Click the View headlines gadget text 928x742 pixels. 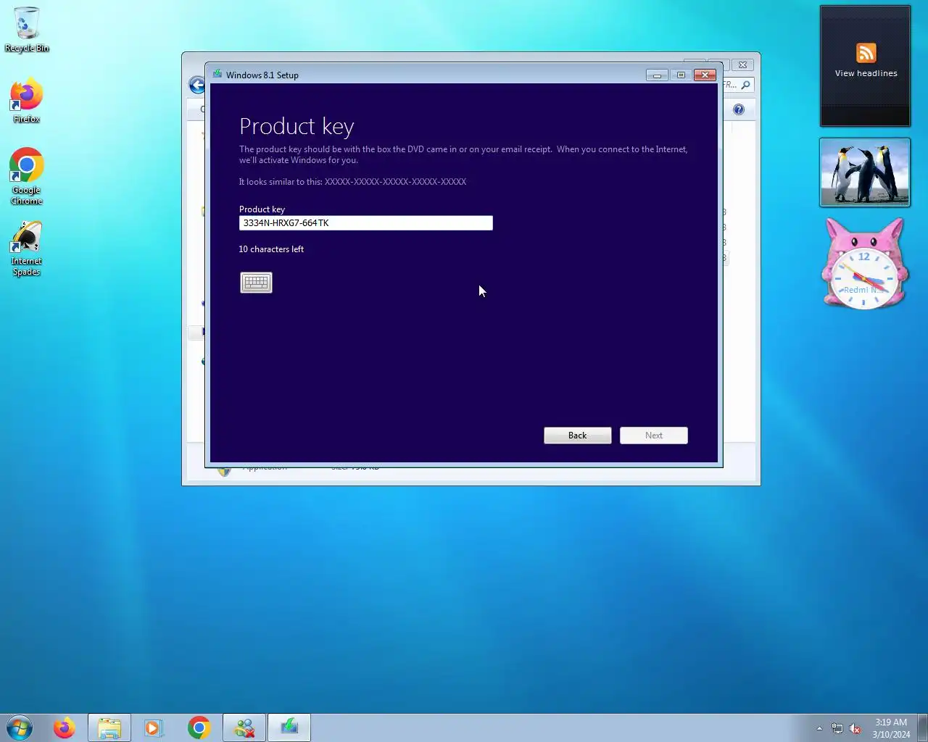866,73
